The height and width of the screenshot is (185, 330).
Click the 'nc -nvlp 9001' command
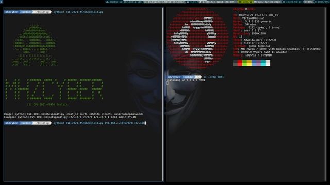click(213, 77)
